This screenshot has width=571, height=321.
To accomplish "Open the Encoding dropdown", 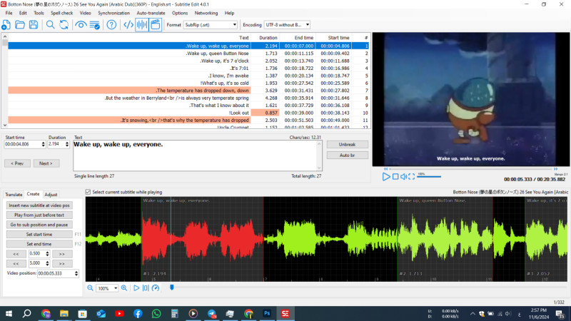I will pos(307,25).
